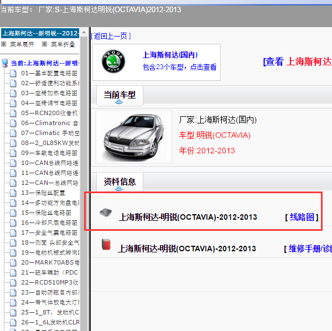
Task: Select tree item 23—自动防眩目内部
Action: tap(50, 292)
